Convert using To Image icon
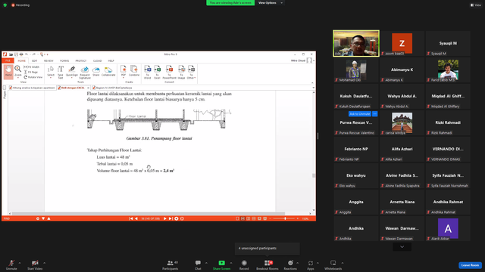The image size is (485, 272). [182, 73]
